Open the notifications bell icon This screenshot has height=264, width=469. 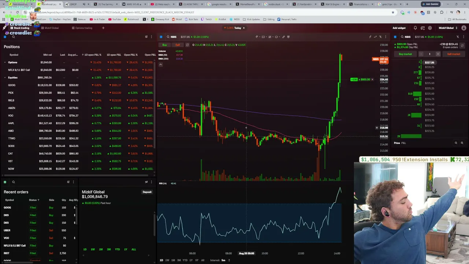click(x=415, y=28)
